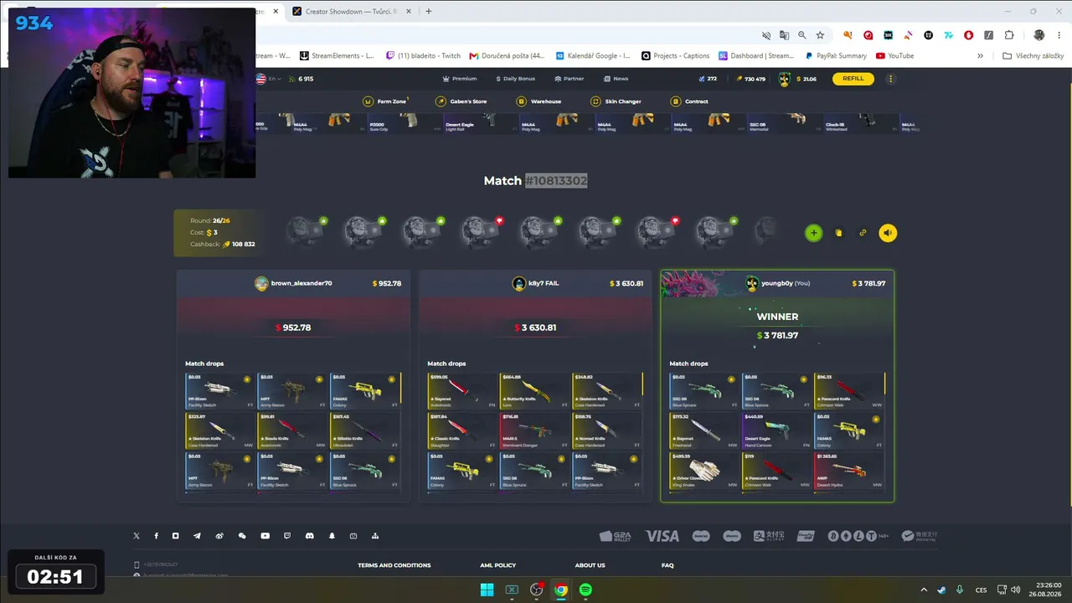Open the taskbar volume control
1072x603 pixels.
pos(1015,590)
